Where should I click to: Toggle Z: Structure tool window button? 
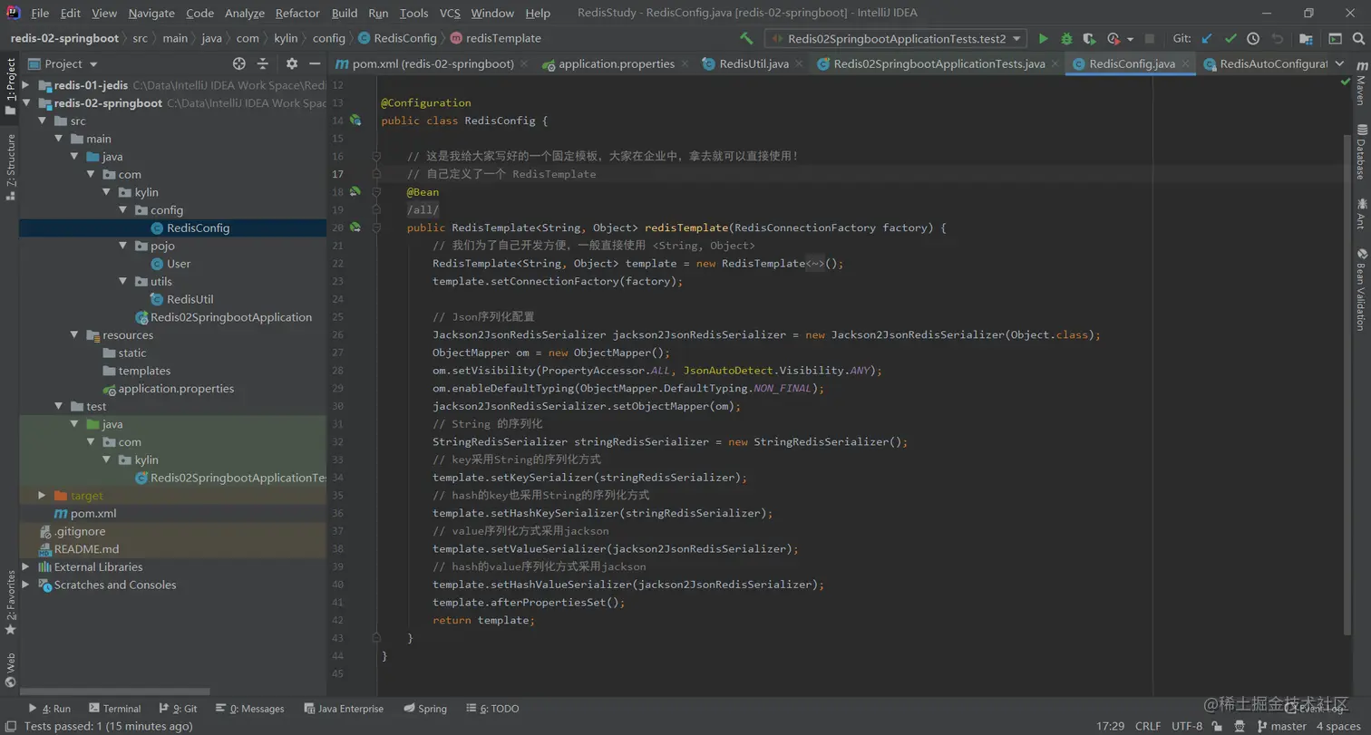pyautogui.click(x=10, y=167)
